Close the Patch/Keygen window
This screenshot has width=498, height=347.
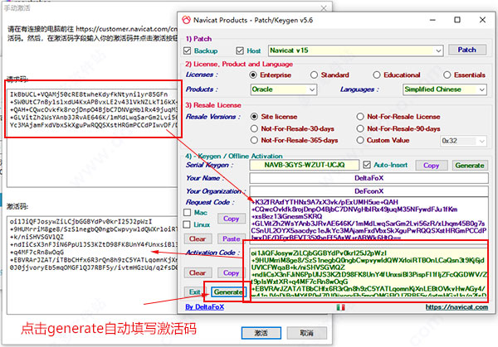click(482, 20)
